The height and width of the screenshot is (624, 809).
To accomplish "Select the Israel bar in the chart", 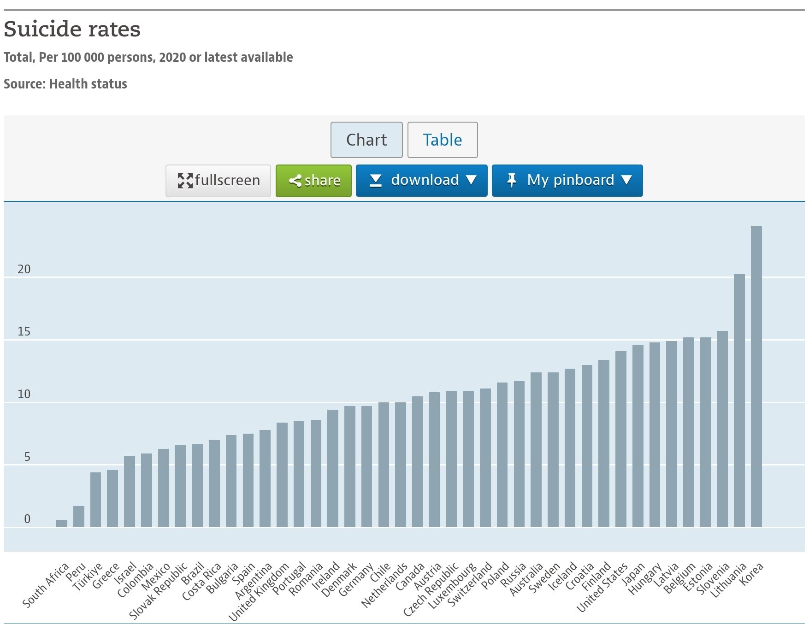I will tap(130, 492).
